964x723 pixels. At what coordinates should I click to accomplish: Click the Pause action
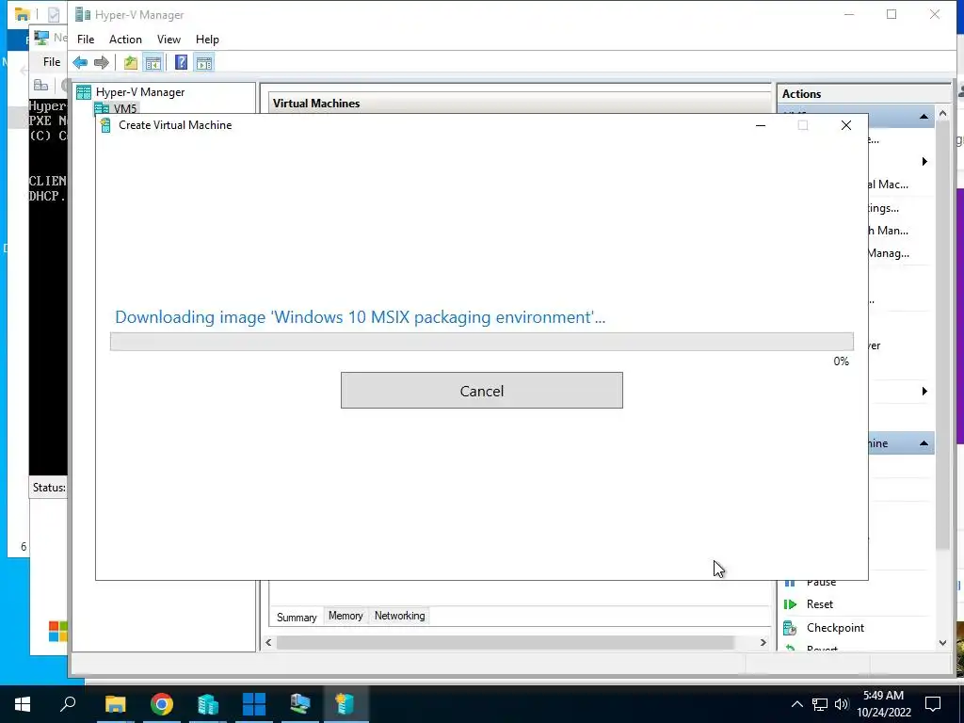click(821, 582)
